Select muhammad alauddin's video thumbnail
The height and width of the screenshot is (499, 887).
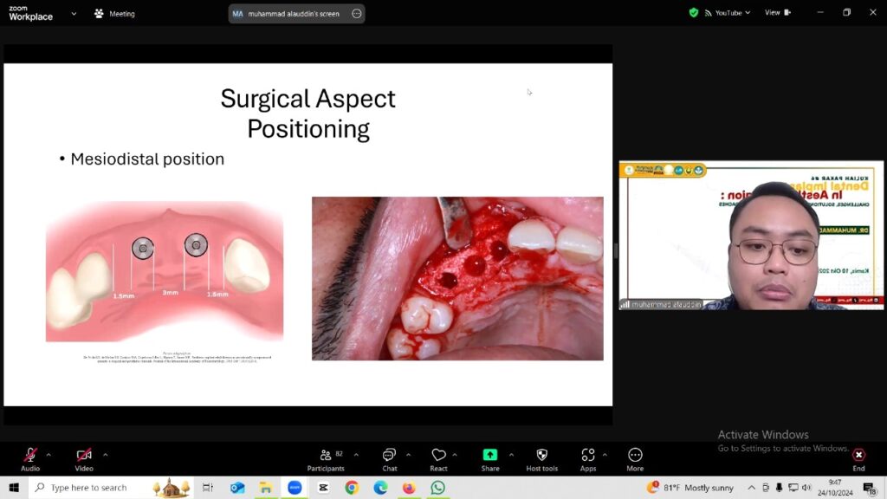click(x=751, y=236)
